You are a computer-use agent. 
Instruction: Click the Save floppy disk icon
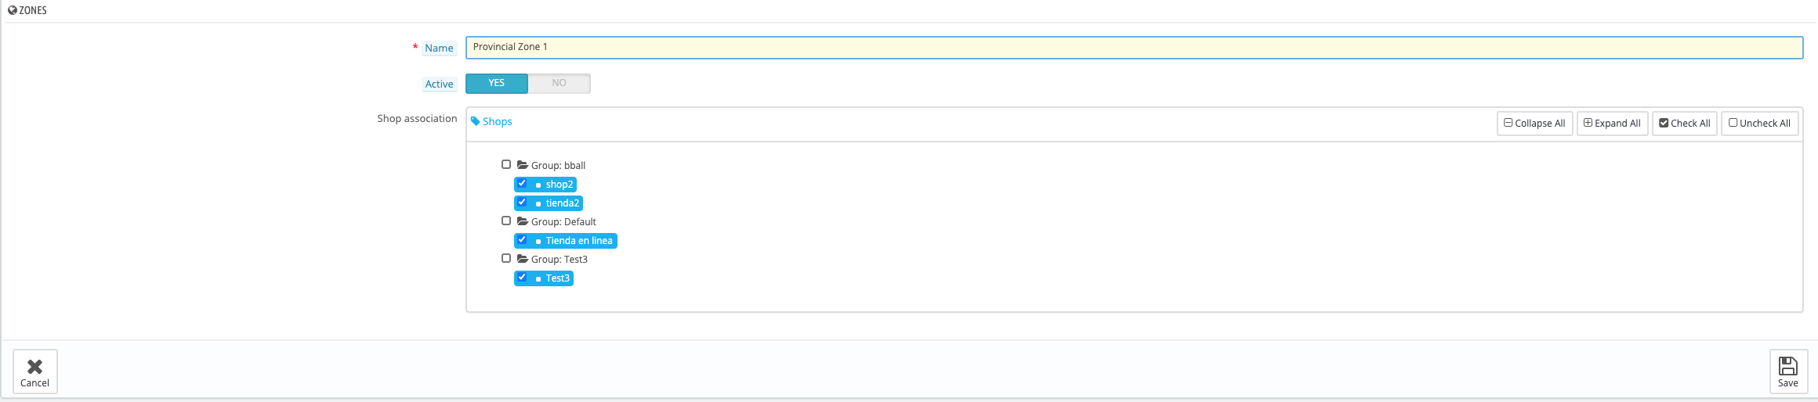tap(1787, 365)
